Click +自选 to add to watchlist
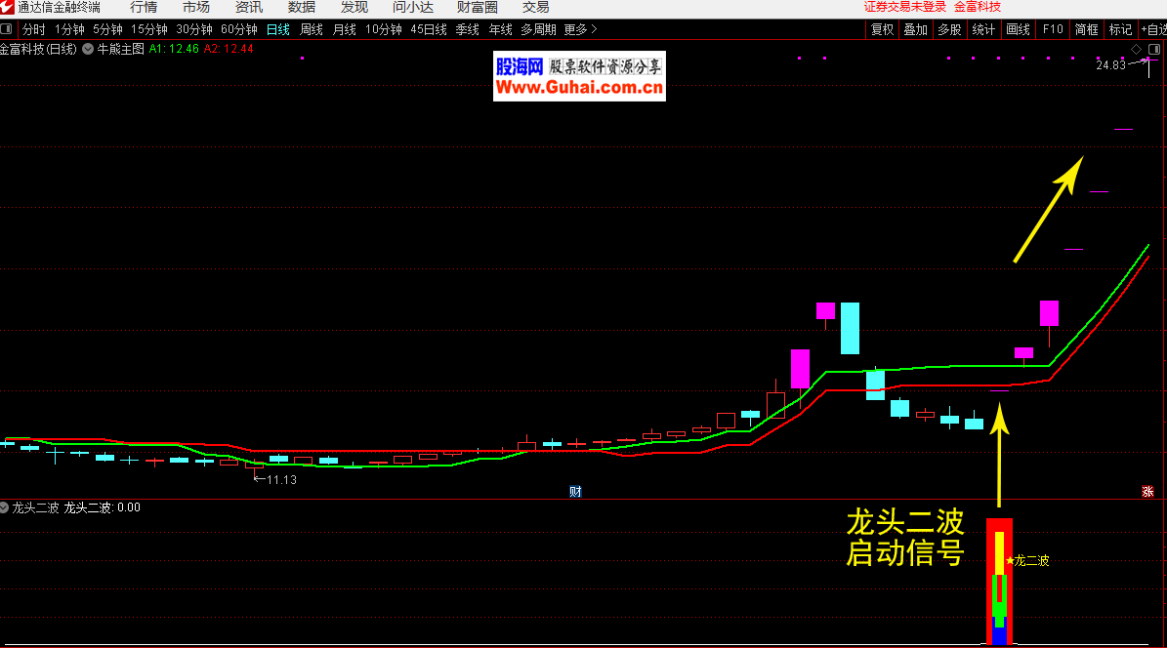This screenshot has height=648, width=1167. coord(1151,29)
